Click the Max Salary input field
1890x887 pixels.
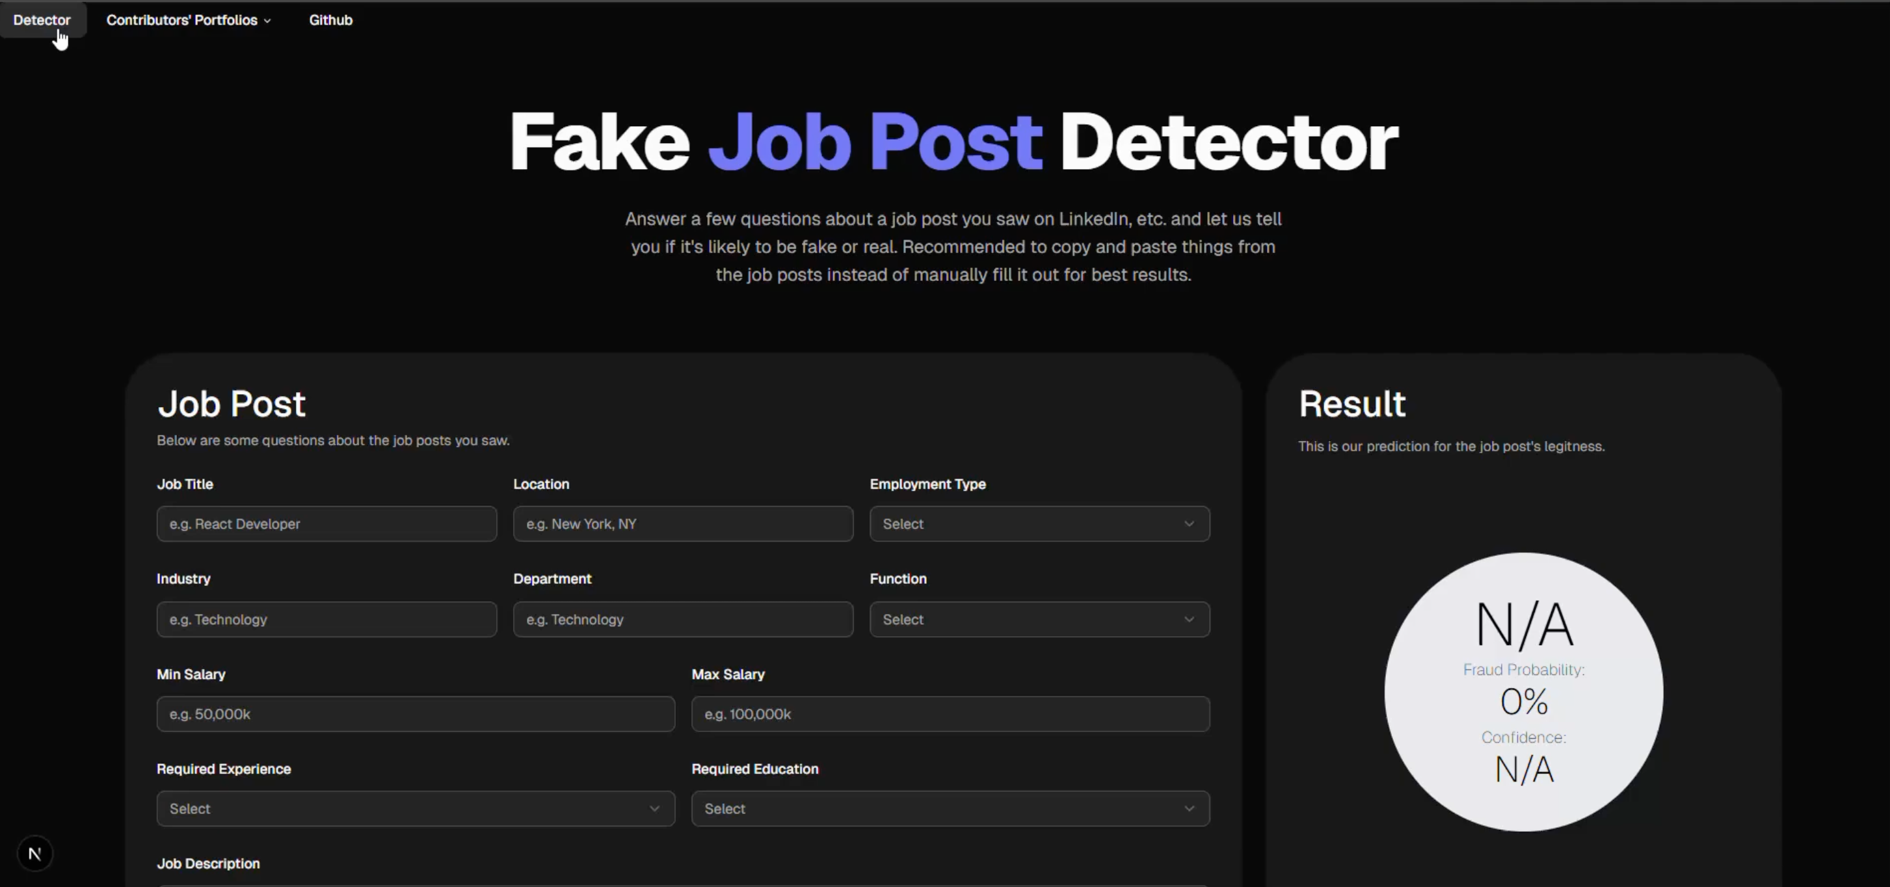[x=950, y=714]
